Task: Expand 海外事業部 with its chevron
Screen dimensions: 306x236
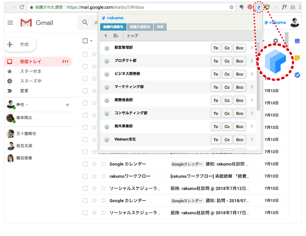Action: [x=252, y=126]
